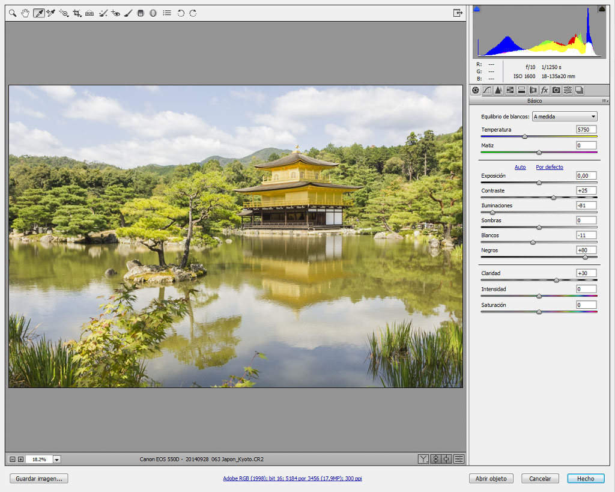Select the Spot Removal tool

(103, 13)
